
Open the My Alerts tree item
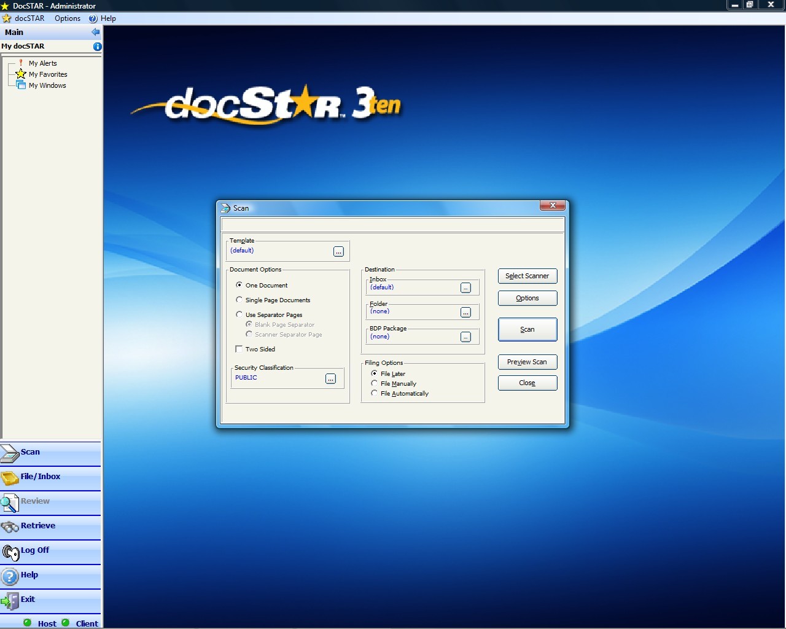pyautogui.click(x=42, y=63)
